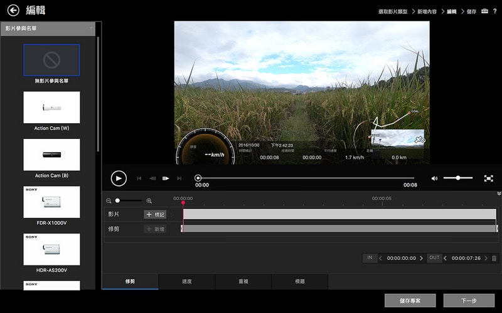This screenshot has height=313, width=502.
Task: Click the back arrow next to 編輯
Action: (x=13, y=11)
